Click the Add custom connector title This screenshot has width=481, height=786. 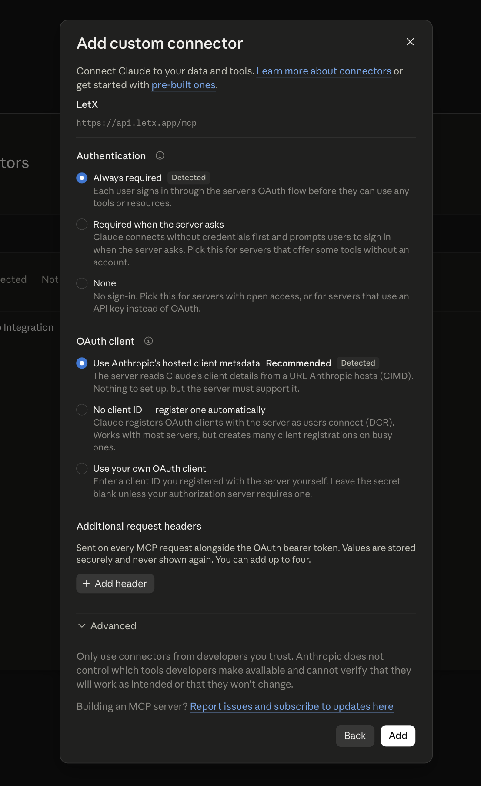pos(160,44)
